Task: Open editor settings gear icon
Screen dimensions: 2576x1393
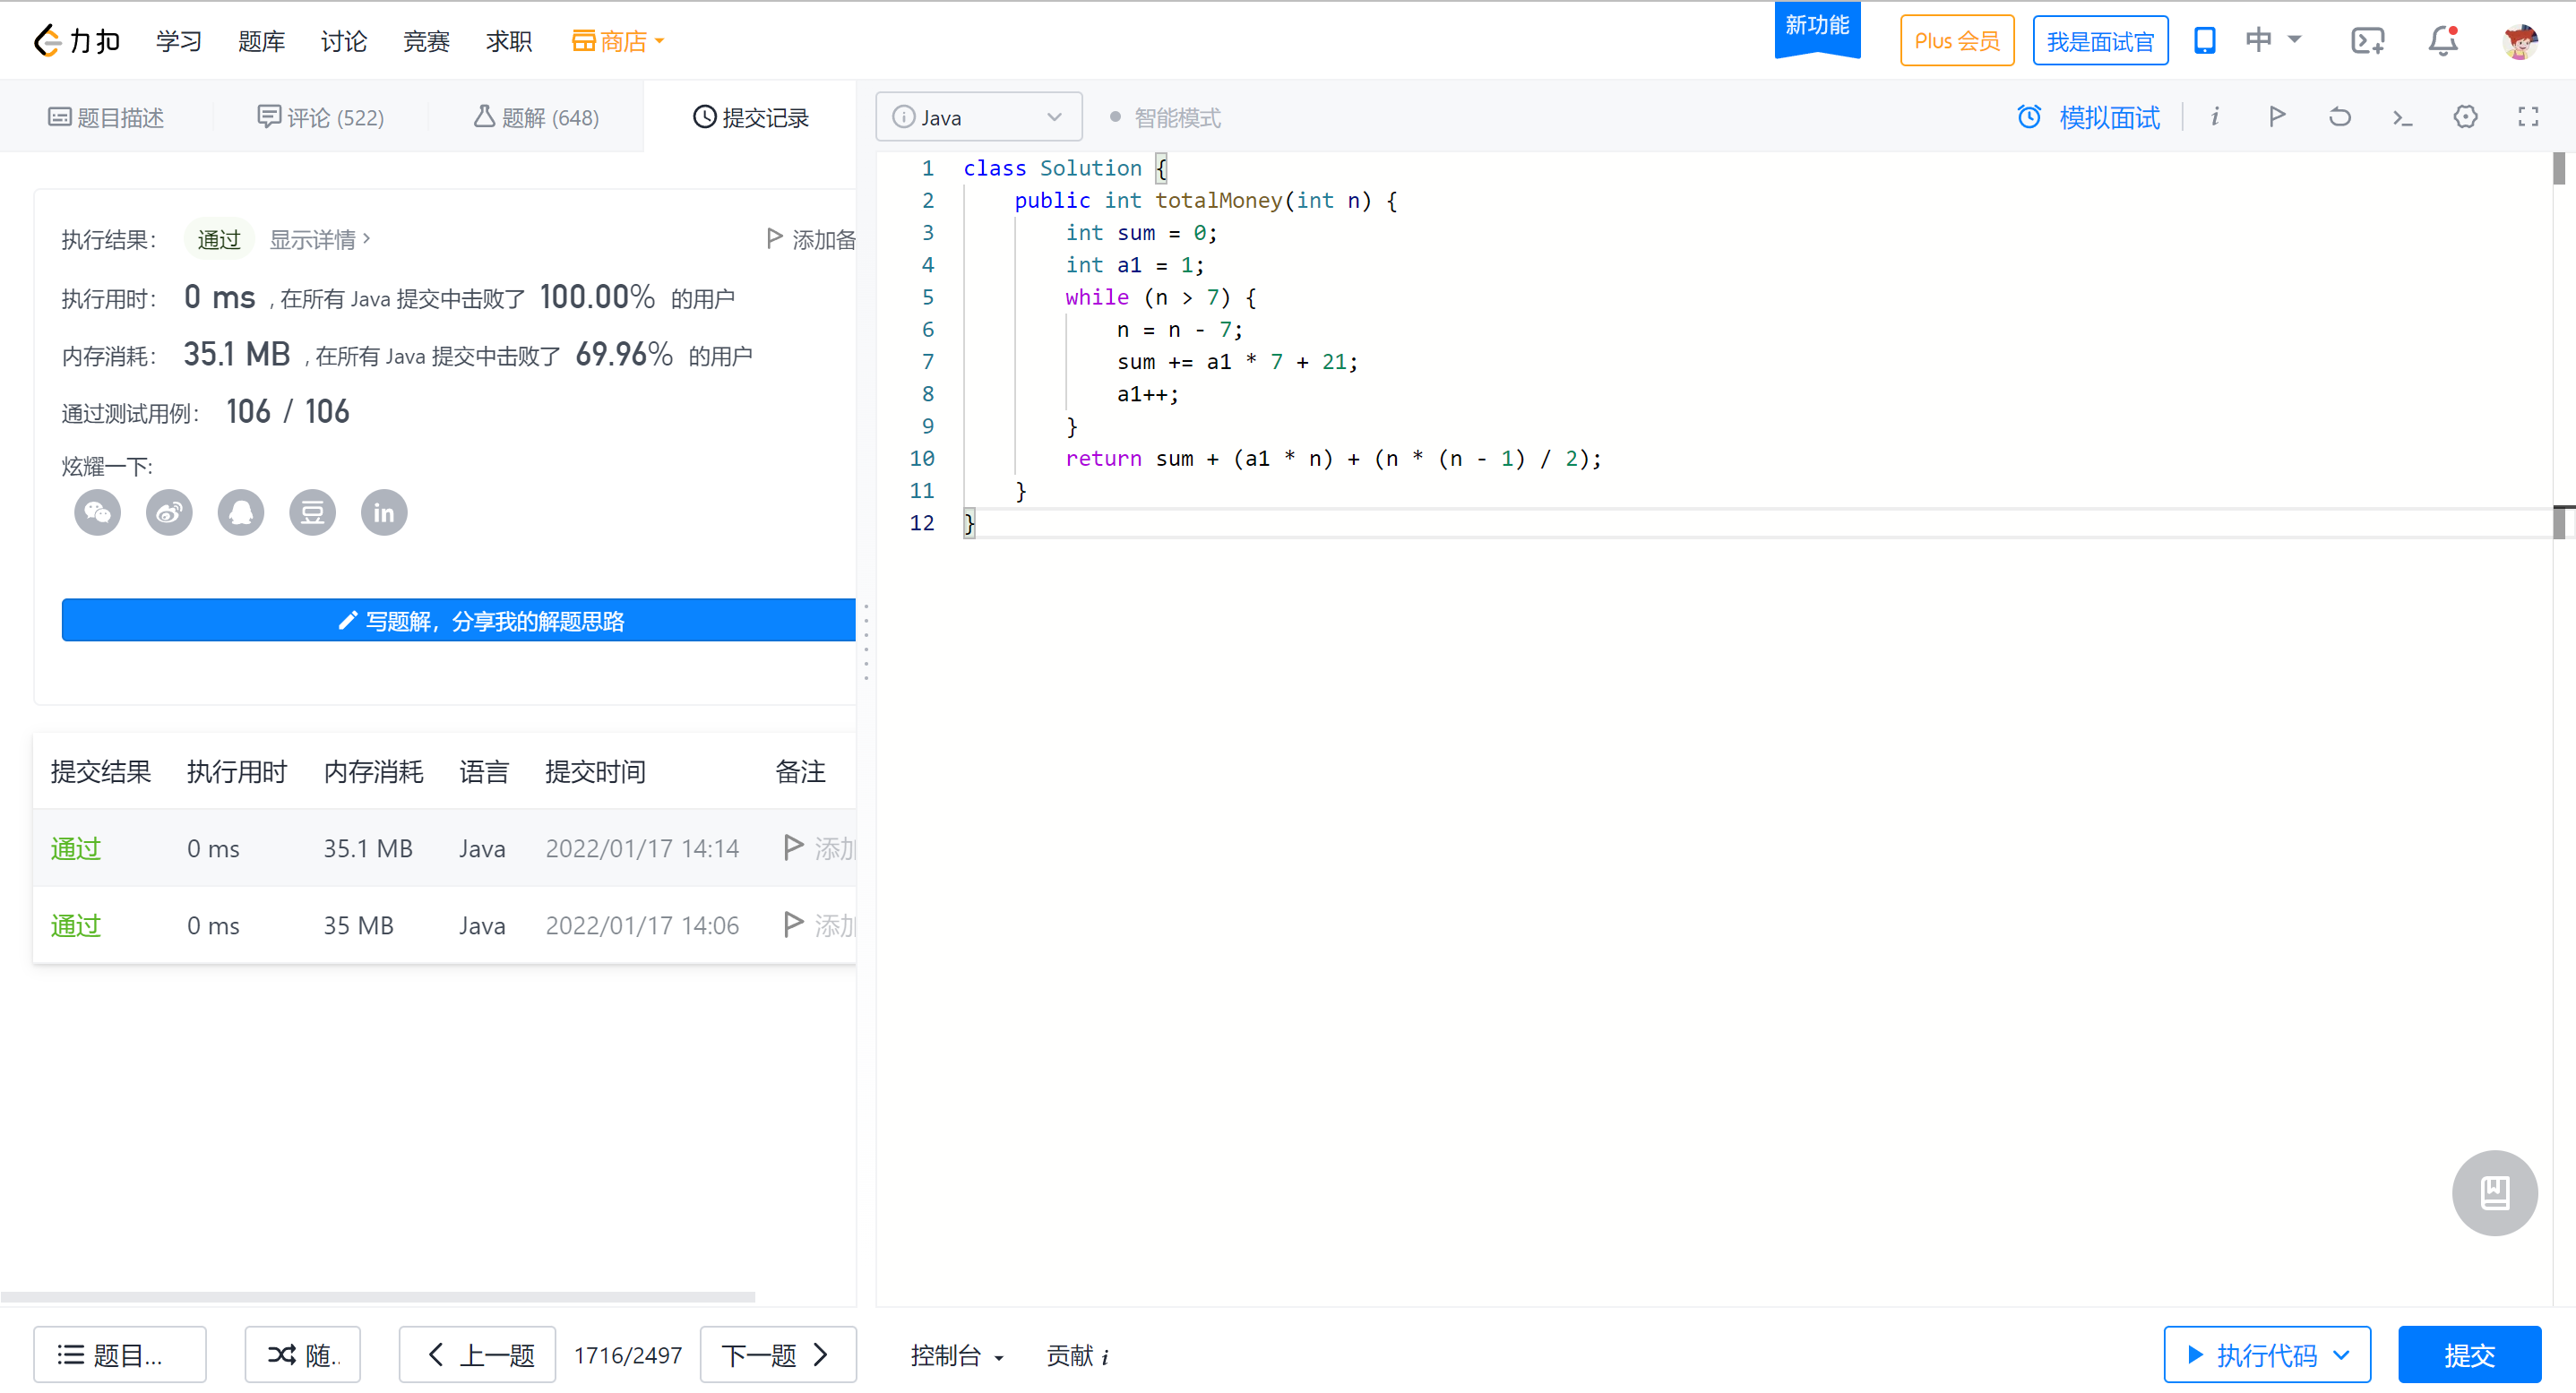Action: click(x=2465, y=117)
